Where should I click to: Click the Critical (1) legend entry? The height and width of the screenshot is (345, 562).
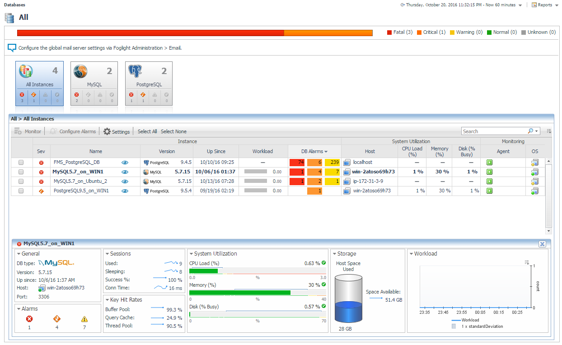point(431,32)
